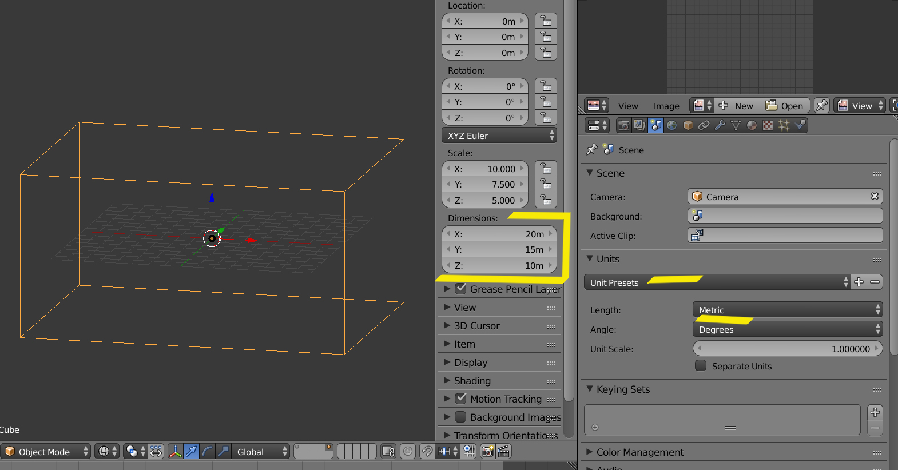Open the Unit Presets dropdown
The width and height of the screenshot is (898, 470).
[718, 282]
